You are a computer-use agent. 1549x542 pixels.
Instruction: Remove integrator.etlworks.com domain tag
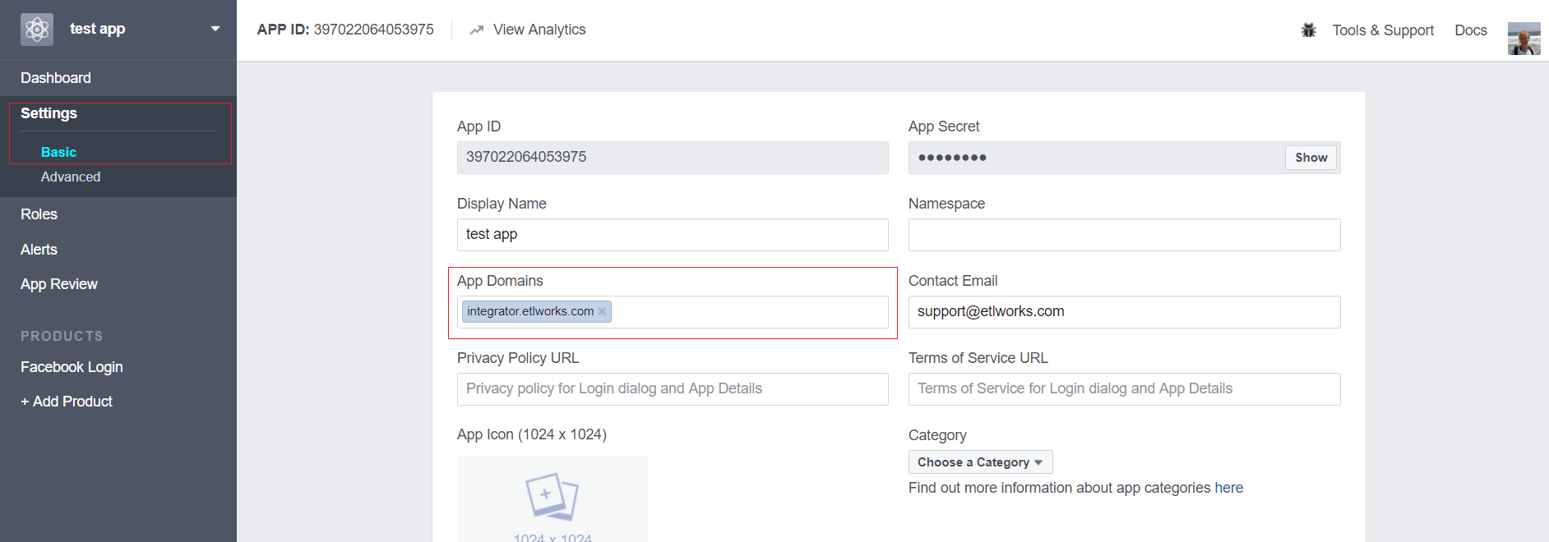602,311
